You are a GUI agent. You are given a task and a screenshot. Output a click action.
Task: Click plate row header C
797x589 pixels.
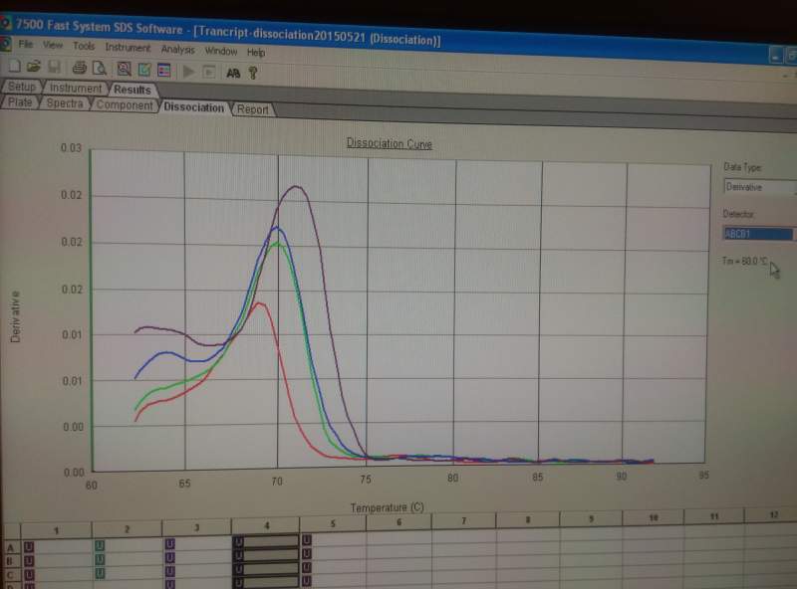coord(10,575)
